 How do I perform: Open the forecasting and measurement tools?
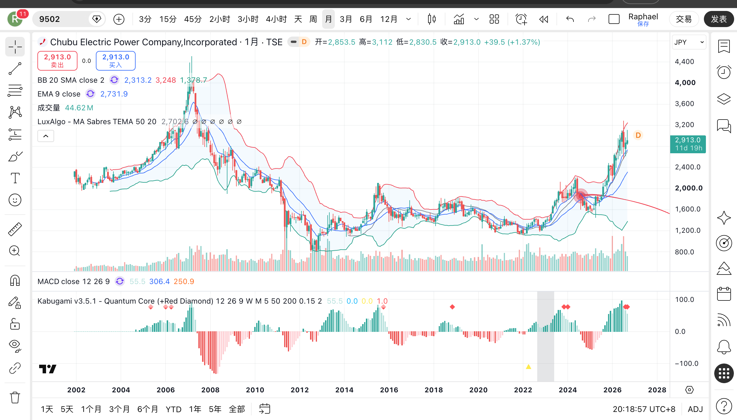click(15, 135)
